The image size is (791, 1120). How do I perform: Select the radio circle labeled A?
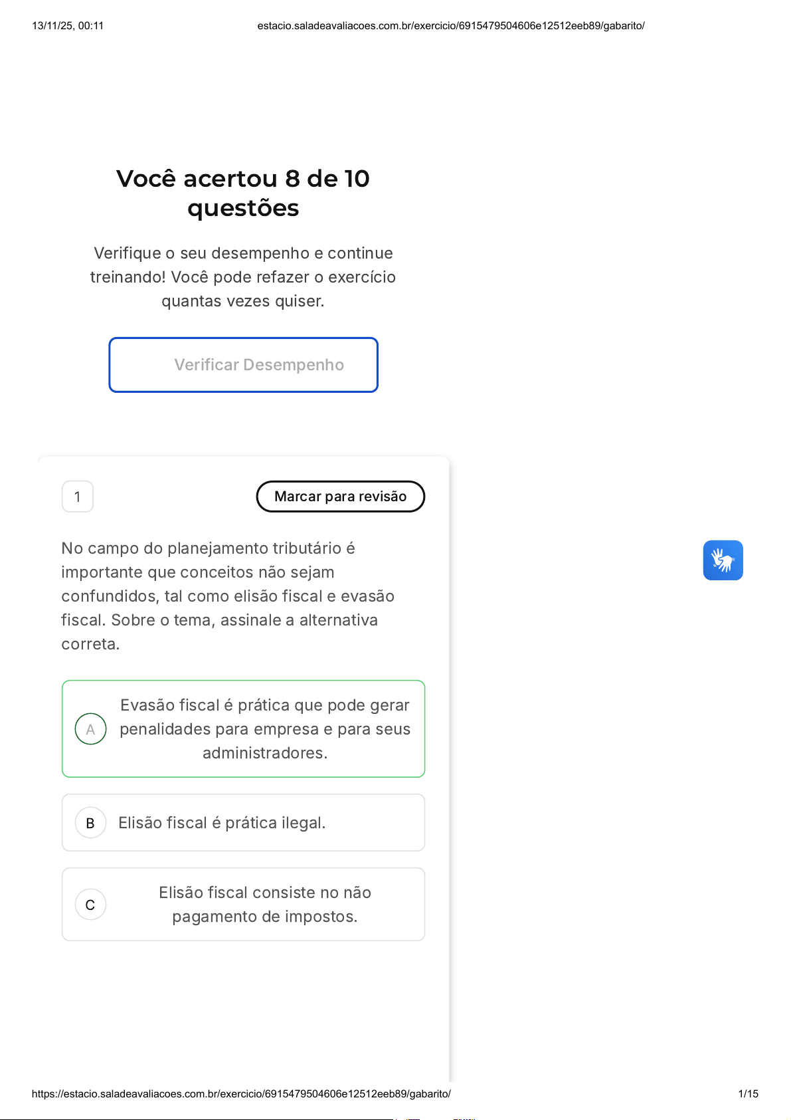(91, 729)
